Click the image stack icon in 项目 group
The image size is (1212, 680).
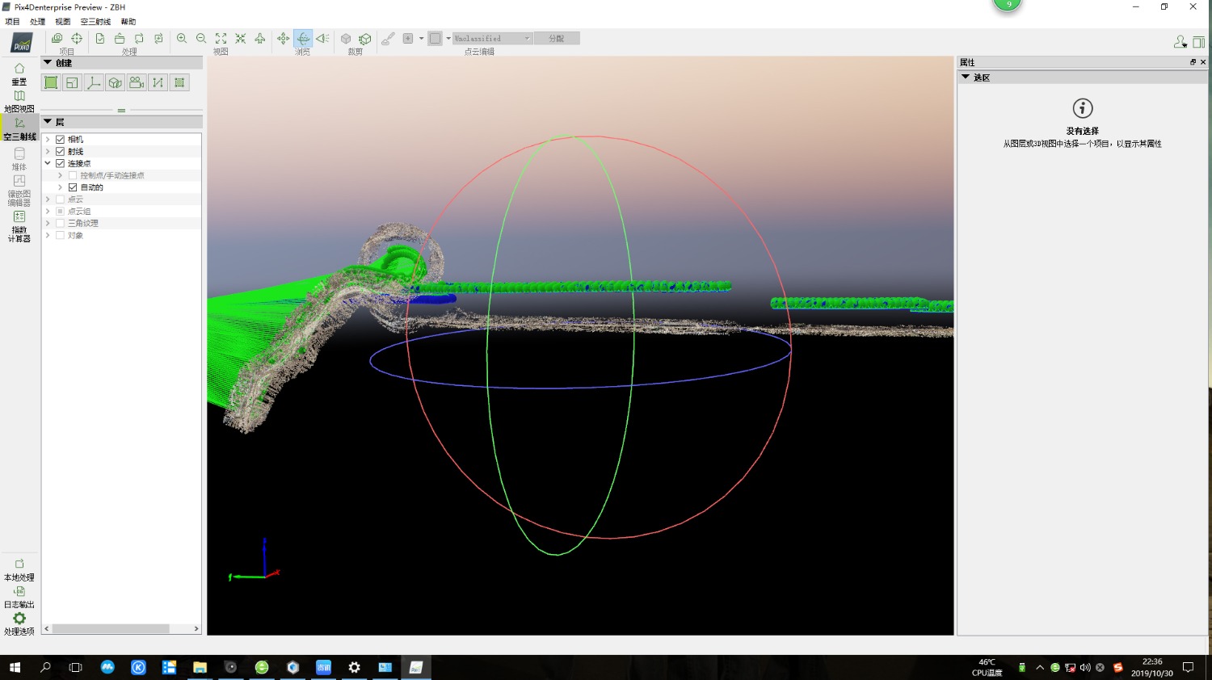tap(57, 38)
